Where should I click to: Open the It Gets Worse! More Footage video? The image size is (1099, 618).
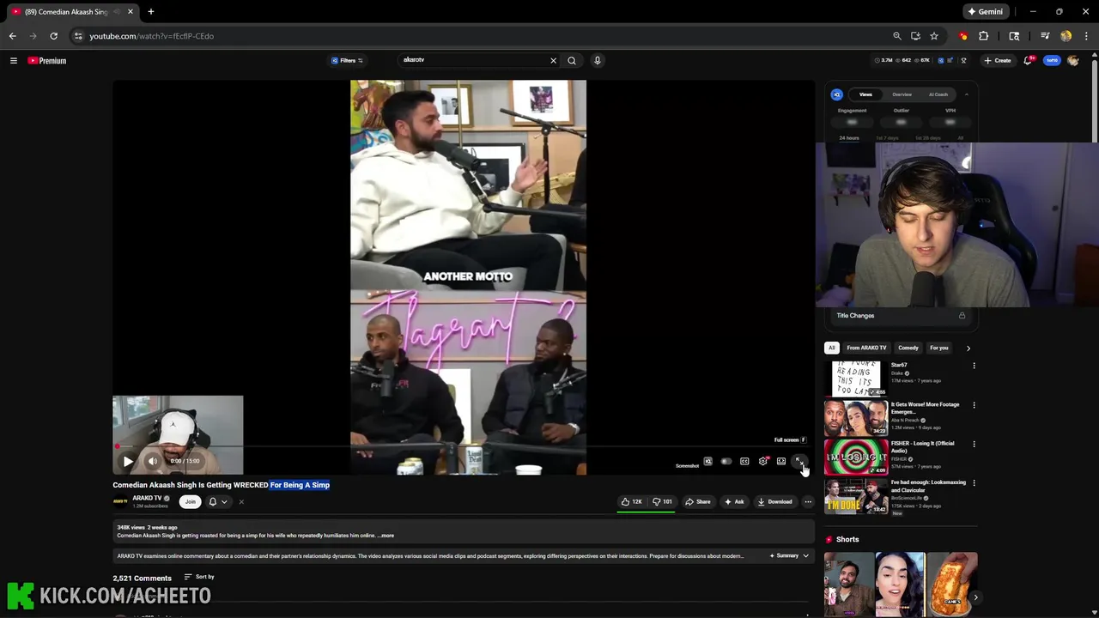click(x=856, y=418)
